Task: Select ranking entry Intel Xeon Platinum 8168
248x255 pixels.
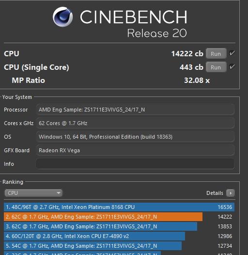Action: 119,207
